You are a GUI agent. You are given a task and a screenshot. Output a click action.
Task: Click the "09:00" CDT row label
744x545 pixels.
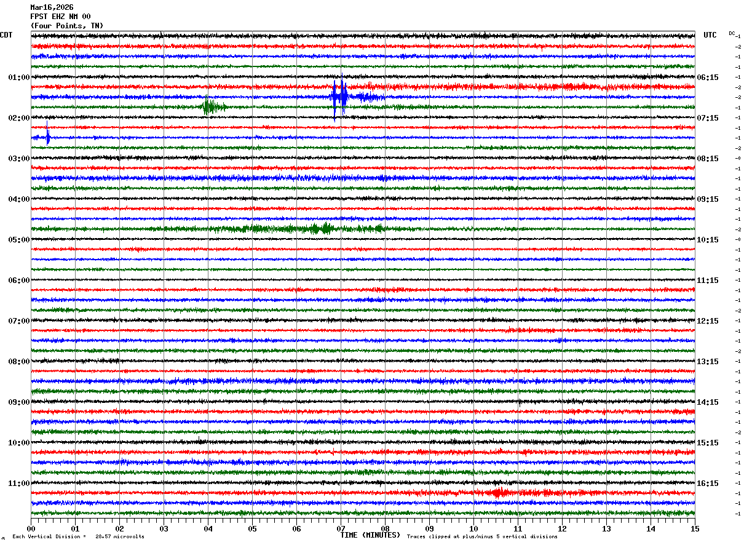19,402
